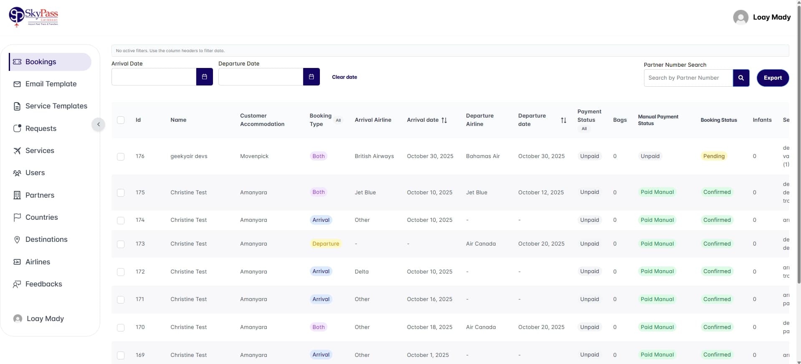Toggle the select-all checkbox in table header
Screen dimensions: 801x364
pyautogui.click(x=121, y=120)
